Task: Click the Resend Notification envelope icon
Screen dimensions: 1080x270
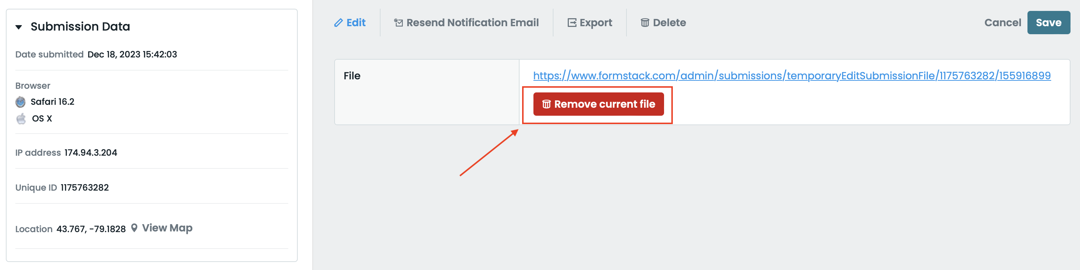Action: tap(398, 23)
